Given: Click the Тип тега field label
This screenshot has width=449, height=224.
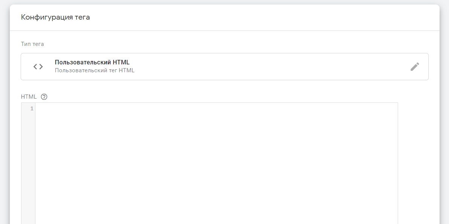Looking at the screenshot, I should (32, 44).
